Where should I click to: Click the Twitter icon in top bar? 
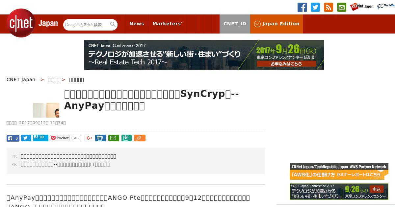click(315, 7)
